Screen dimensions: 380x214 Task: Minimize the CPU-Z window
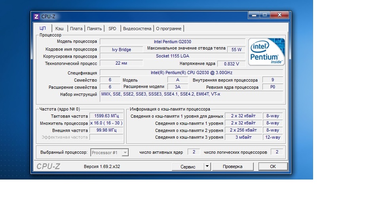[x=253, y=15]
